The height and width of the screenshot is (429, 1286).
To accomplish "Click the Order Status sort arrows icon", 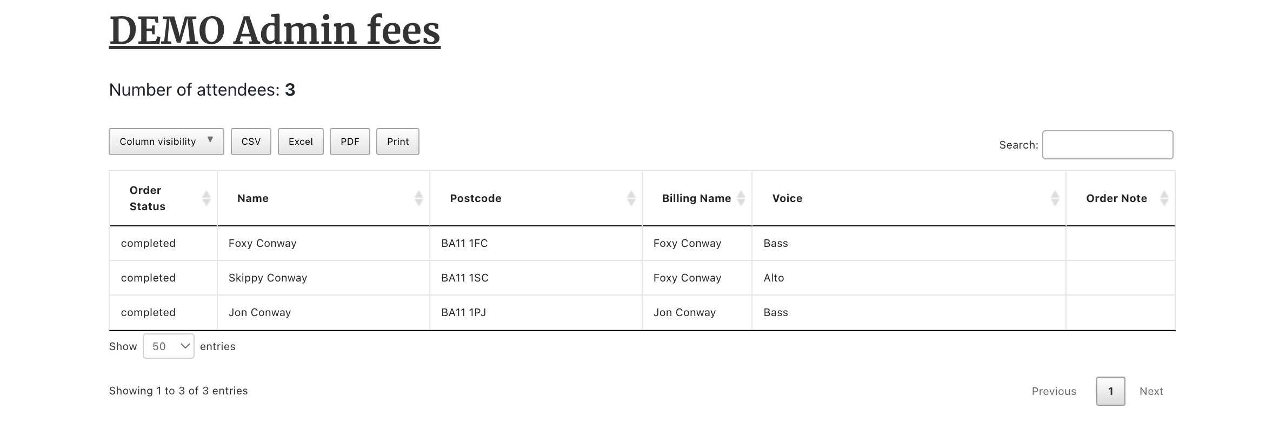I will (206, 198).
